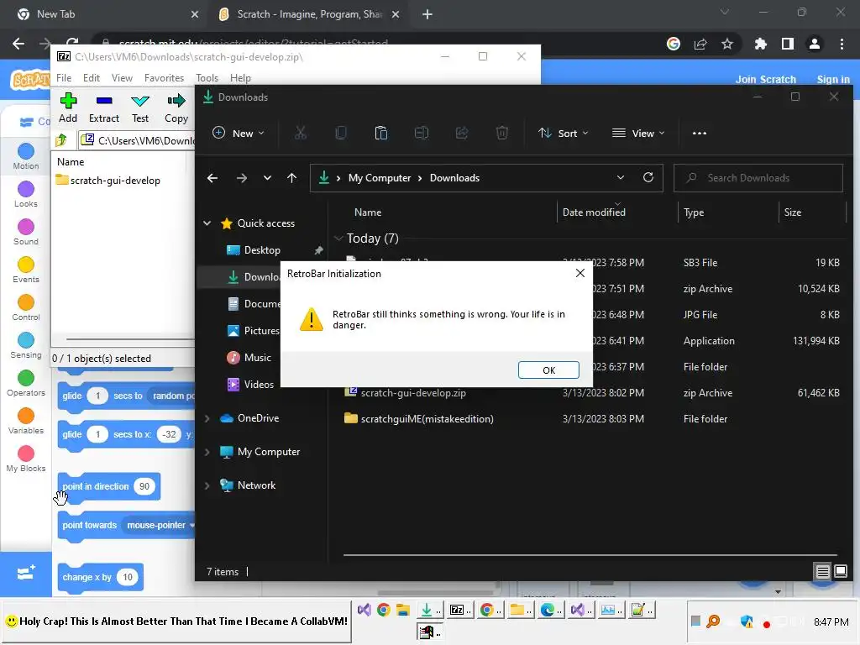Refresh the Downloads folder
This screenshot has height=645, width=860.
[648, 178]
